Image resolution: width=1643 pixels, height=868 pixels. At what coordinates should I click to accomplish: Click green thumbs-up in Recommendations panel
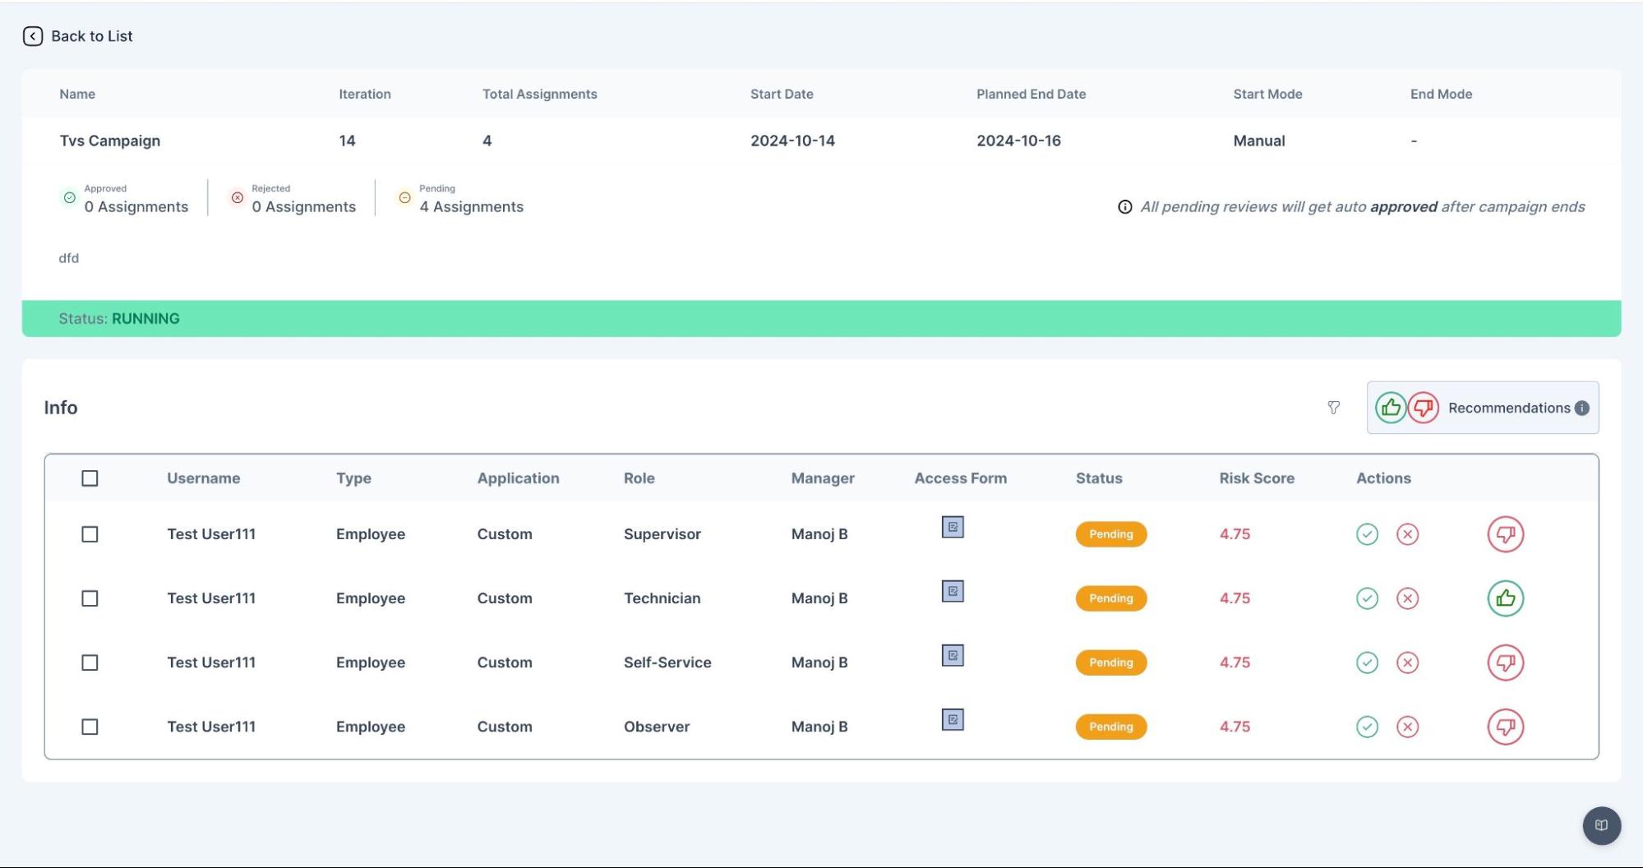(1391, 408)
